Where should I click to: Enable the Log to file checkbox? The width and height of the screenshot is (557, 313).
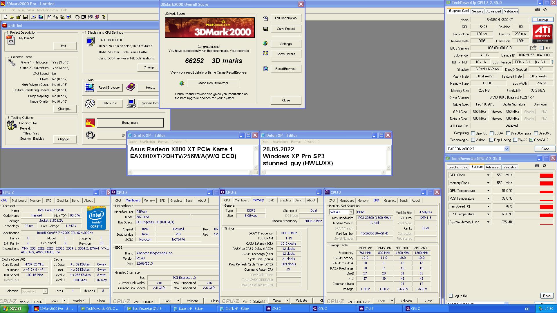pyautogui.click(x=451, y=296)
